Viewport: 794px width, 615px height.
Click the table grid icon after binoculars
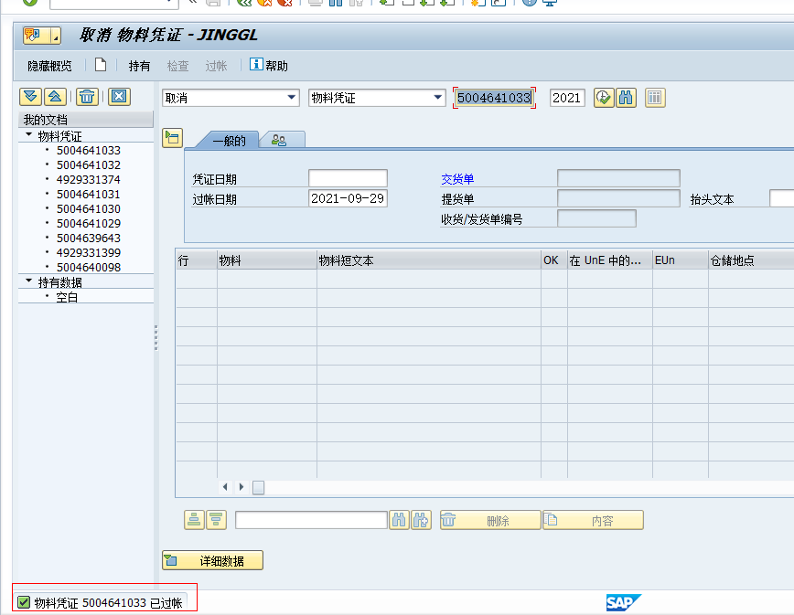coord(655,97)
